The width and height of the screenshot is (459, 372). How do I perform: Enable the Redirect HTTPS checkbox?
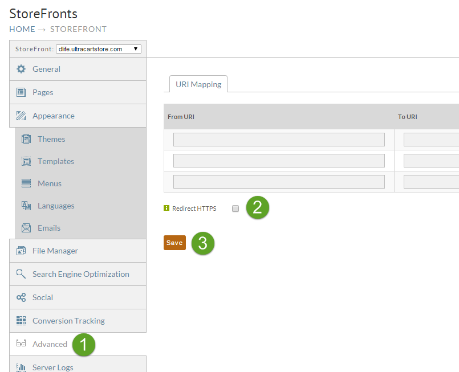235,209
